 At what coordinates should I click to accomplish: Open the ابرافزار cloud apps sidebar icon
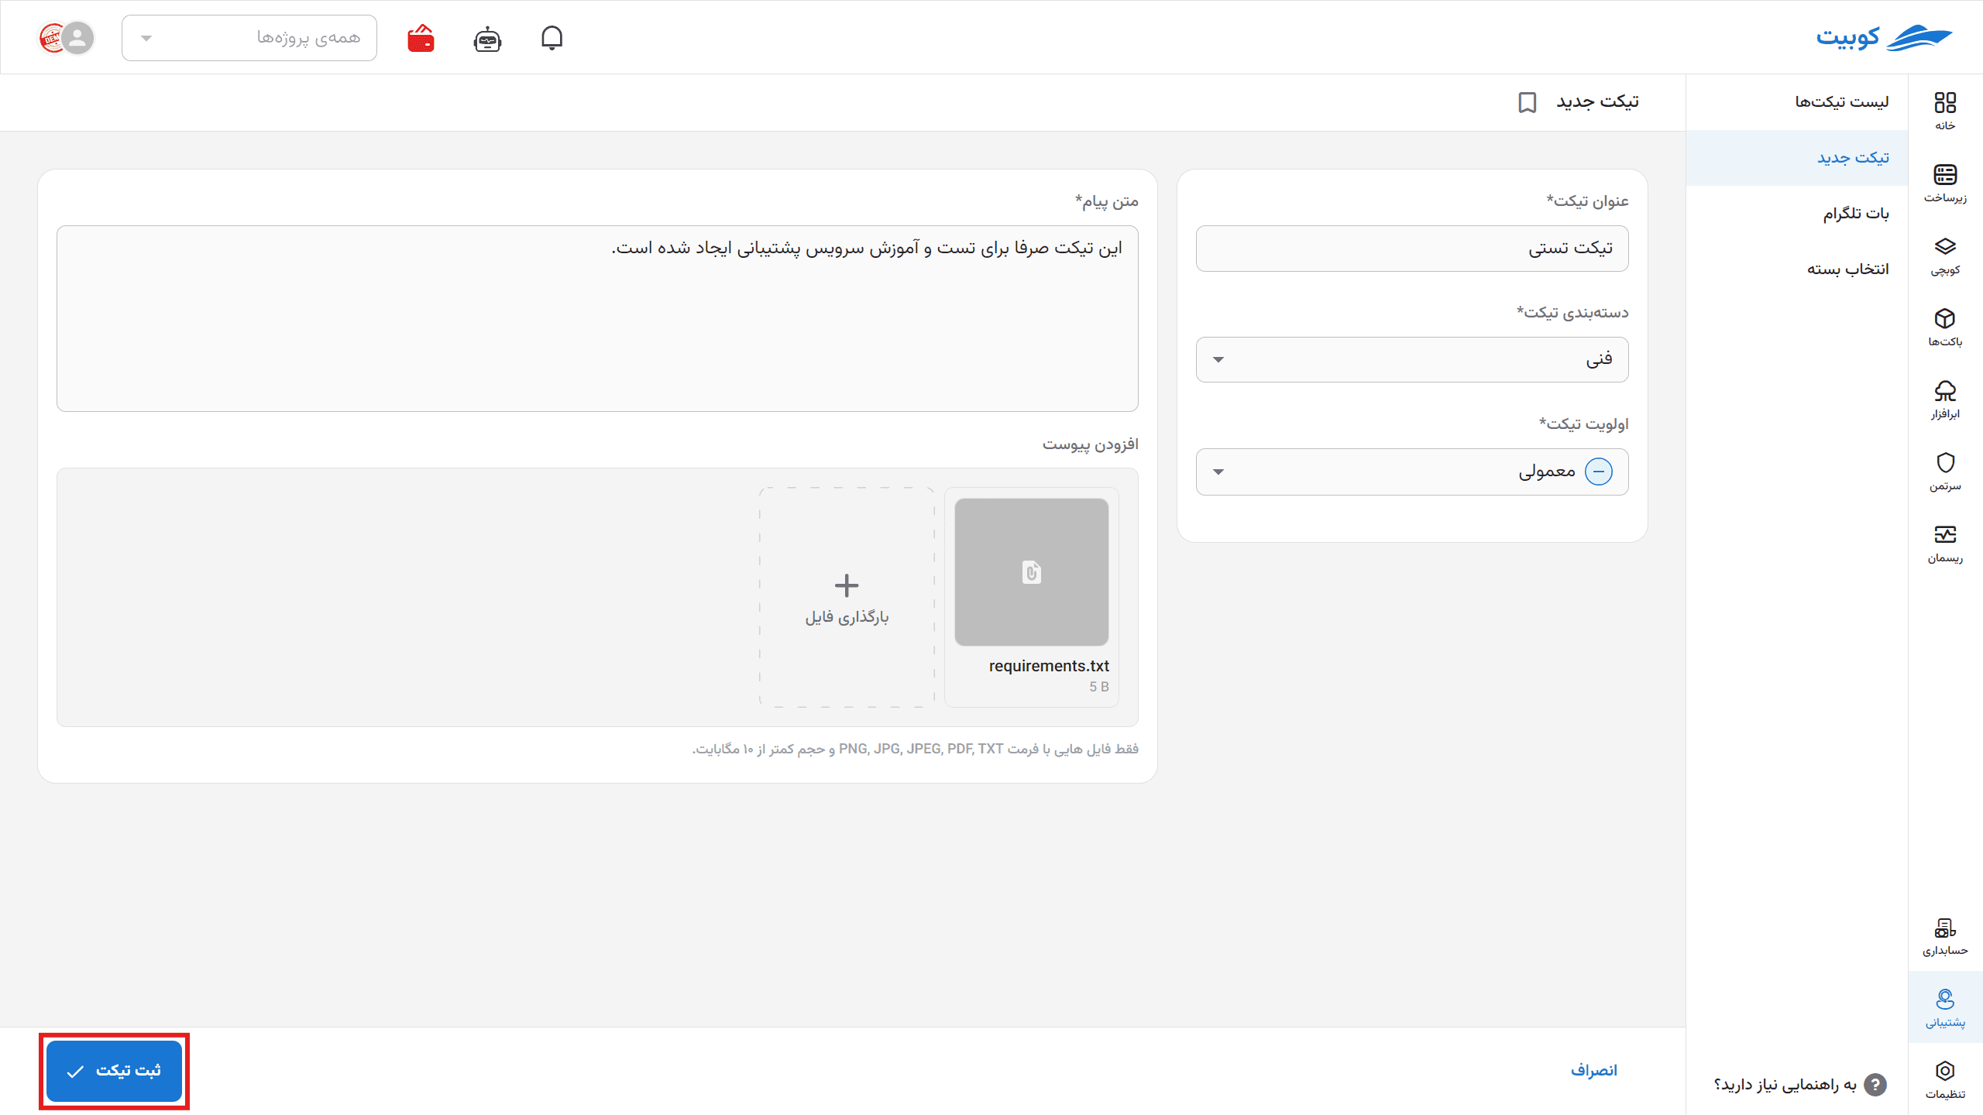[x=1945, y=400]
